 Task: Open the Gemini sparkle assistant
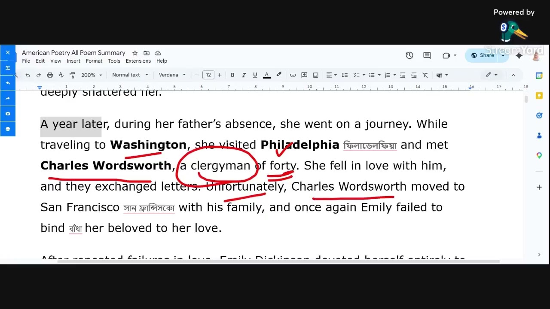tap(519, 55)
